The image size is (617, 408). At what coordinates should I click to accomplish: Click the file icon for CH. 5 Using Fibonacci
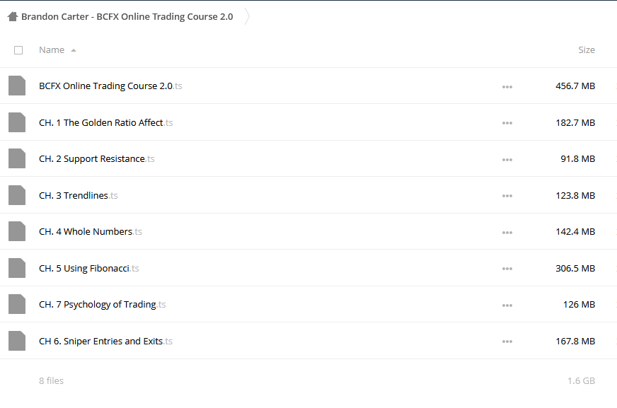click(x=17, y=268)
